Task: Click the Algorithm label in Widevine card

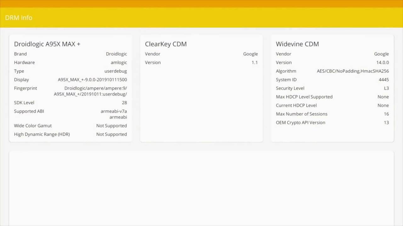Action: tap(286, 71)
